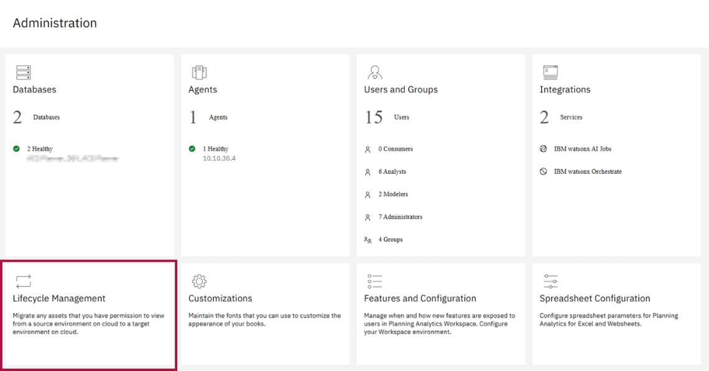
Task: Click the Agents tile icon
Action: click(199, 73)
